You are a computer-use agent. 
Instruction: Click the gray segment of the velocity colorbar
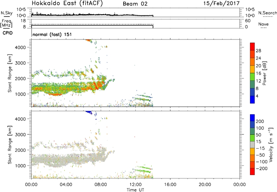(252, 145)
